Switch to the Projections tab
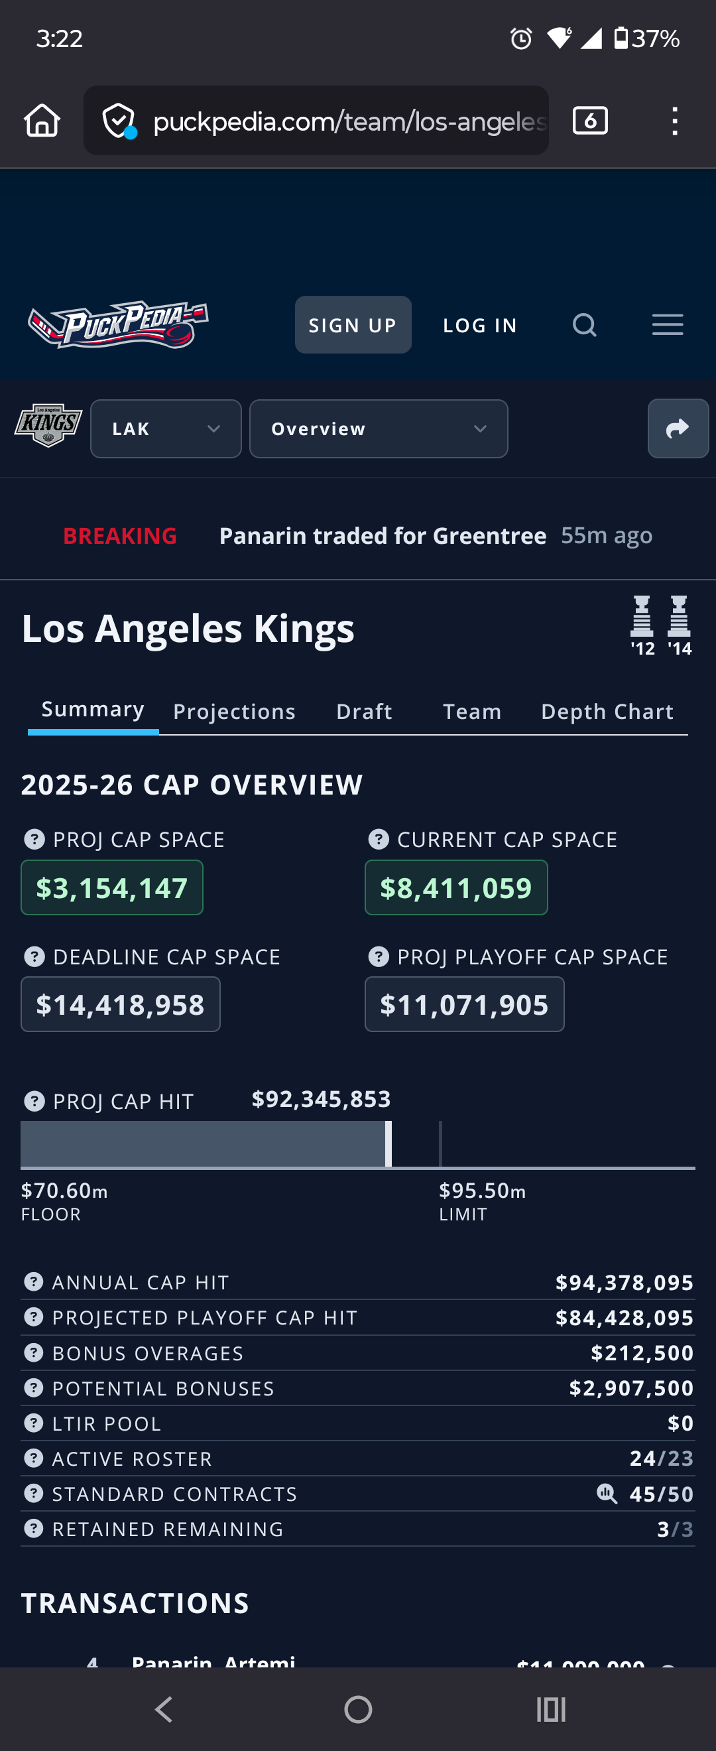The image size is (716, 1751). coord(235,712)
